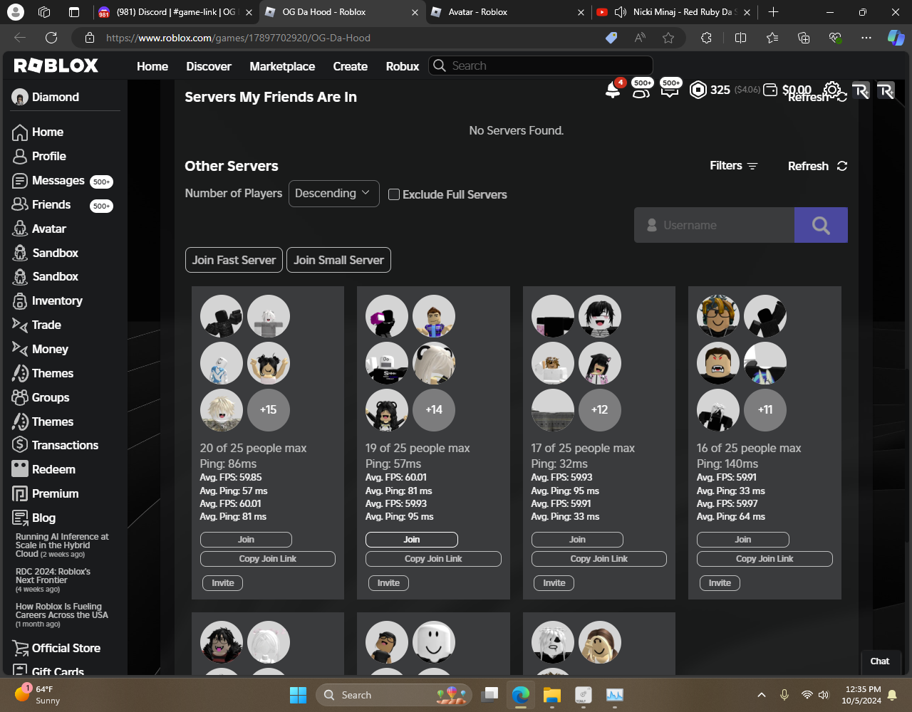Toggle Exclude Full Servers checkbox
The height and width of the screenshot is (712, 912).
tap(394, 194)
